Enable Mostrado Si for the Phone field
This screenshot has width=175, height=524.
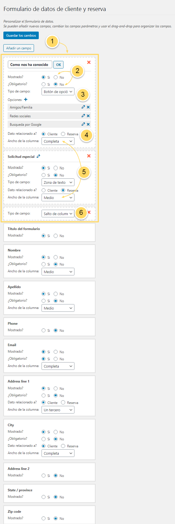pos(43,330)
